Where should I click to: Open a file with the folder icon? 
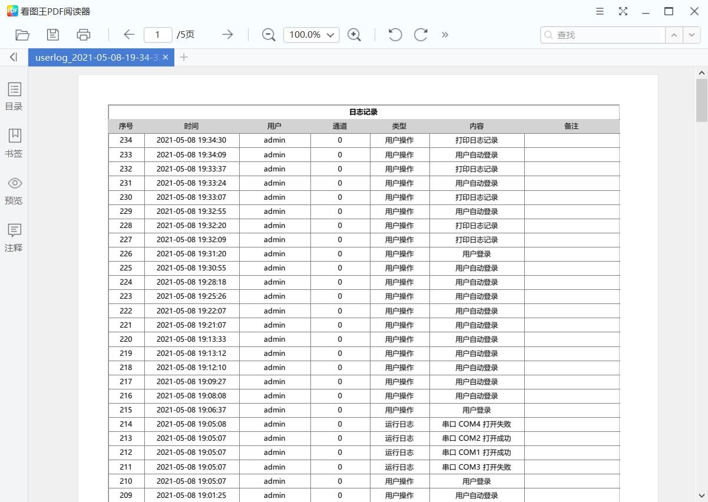click(x=22, y=35)
